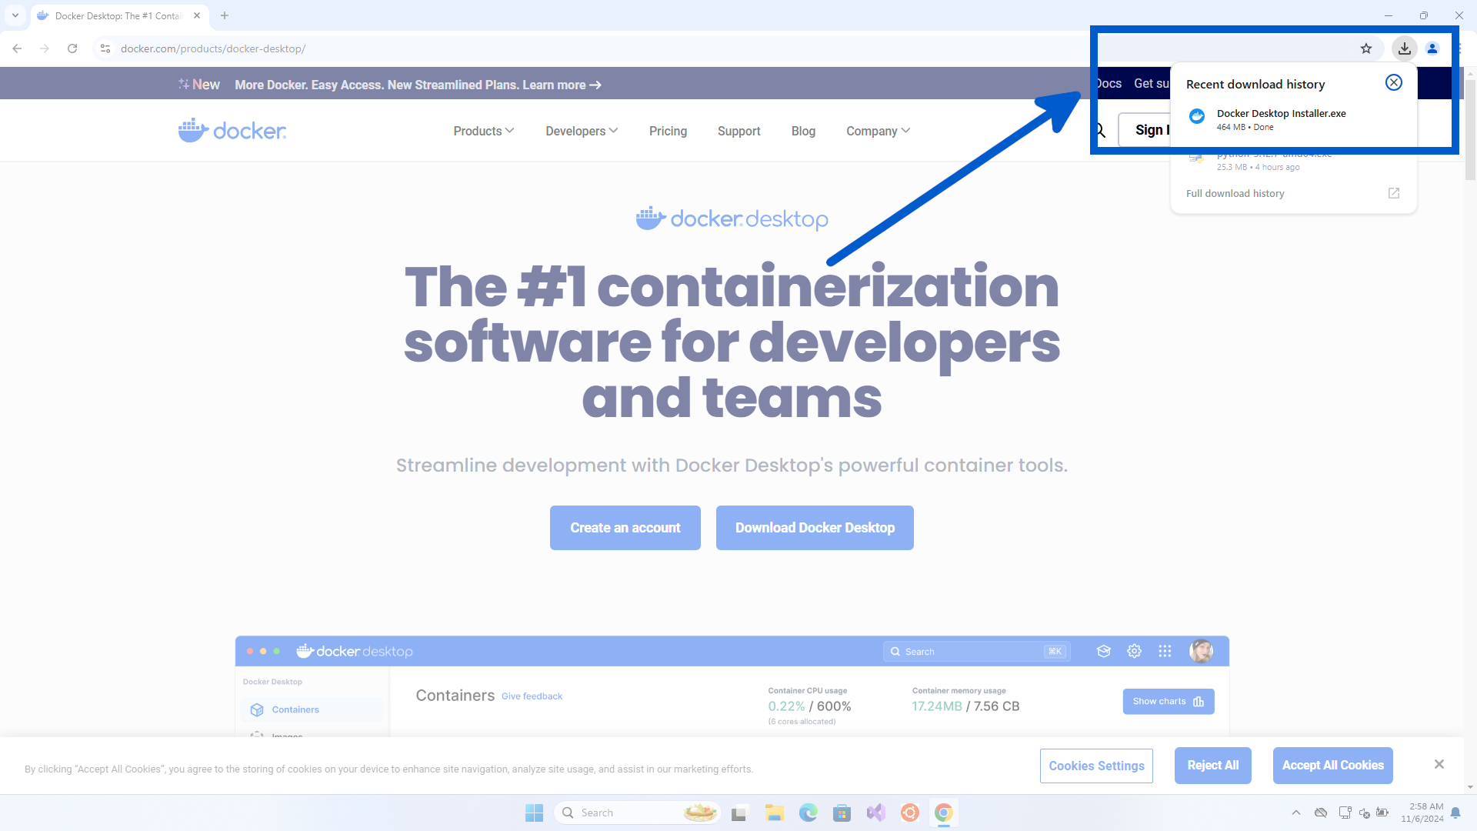The height and width of the screenshot is (831, 1477).
Task: Expand the Products dropdown menu
Action: tap(483, 131)
